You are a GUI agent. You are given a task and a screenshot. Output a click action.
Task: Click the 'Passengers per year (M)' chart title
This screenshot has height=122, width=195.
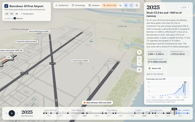coord(156,79)
